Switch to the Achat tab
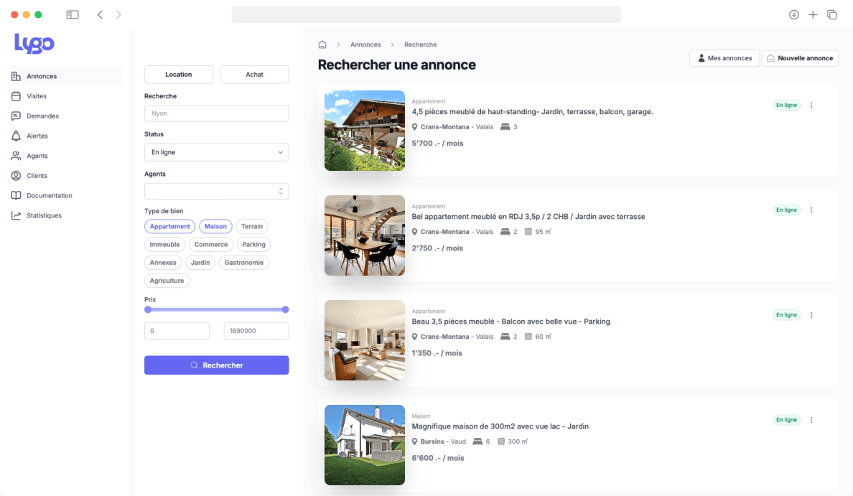853x496 pixels. tap(254, 74)
